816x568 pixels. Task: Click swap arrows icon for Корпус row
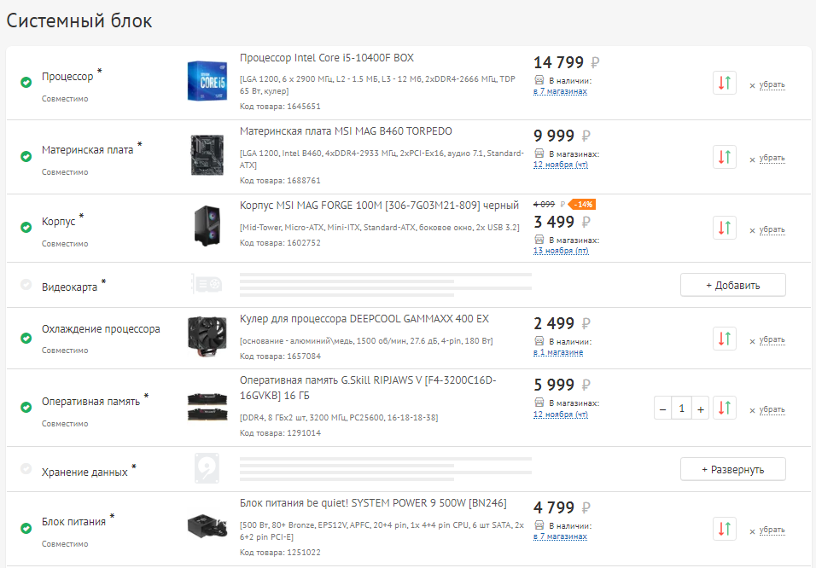click(x=724, y=228)
